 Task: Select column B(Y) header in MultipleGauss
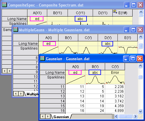coord(68,38)
